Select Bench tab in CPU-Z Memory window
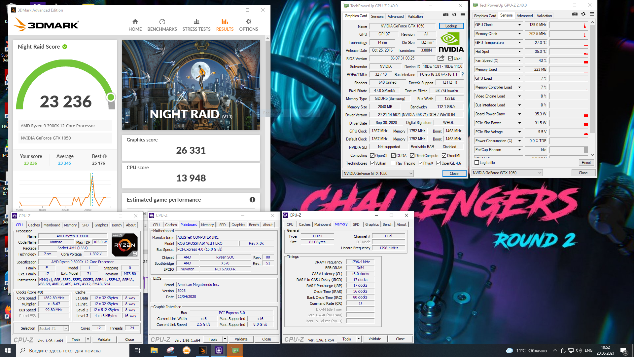Image resolution: width=634 pixels, height=357 pixels. click(387, 224)
